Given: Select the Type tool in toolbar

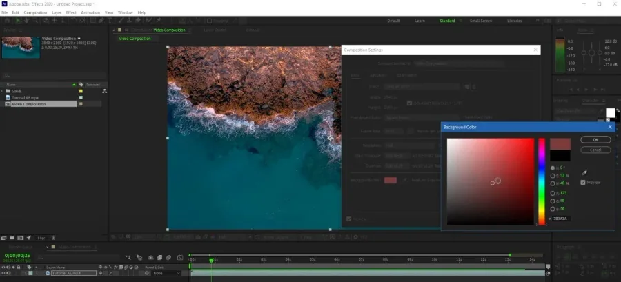Looking at the screenshot, I should 110,21.
